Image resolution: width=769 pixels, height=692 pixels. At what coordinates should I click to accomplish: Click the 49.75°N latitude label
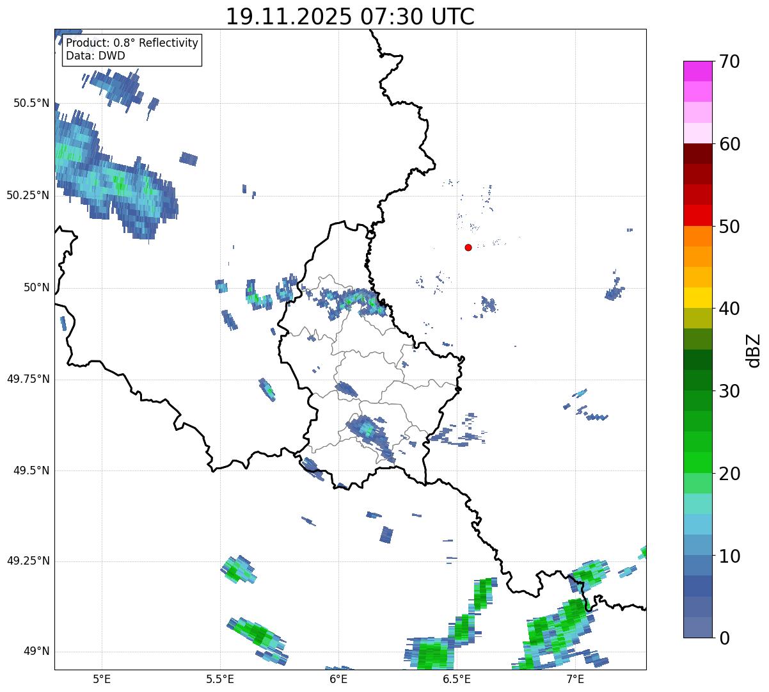[28, 379]
